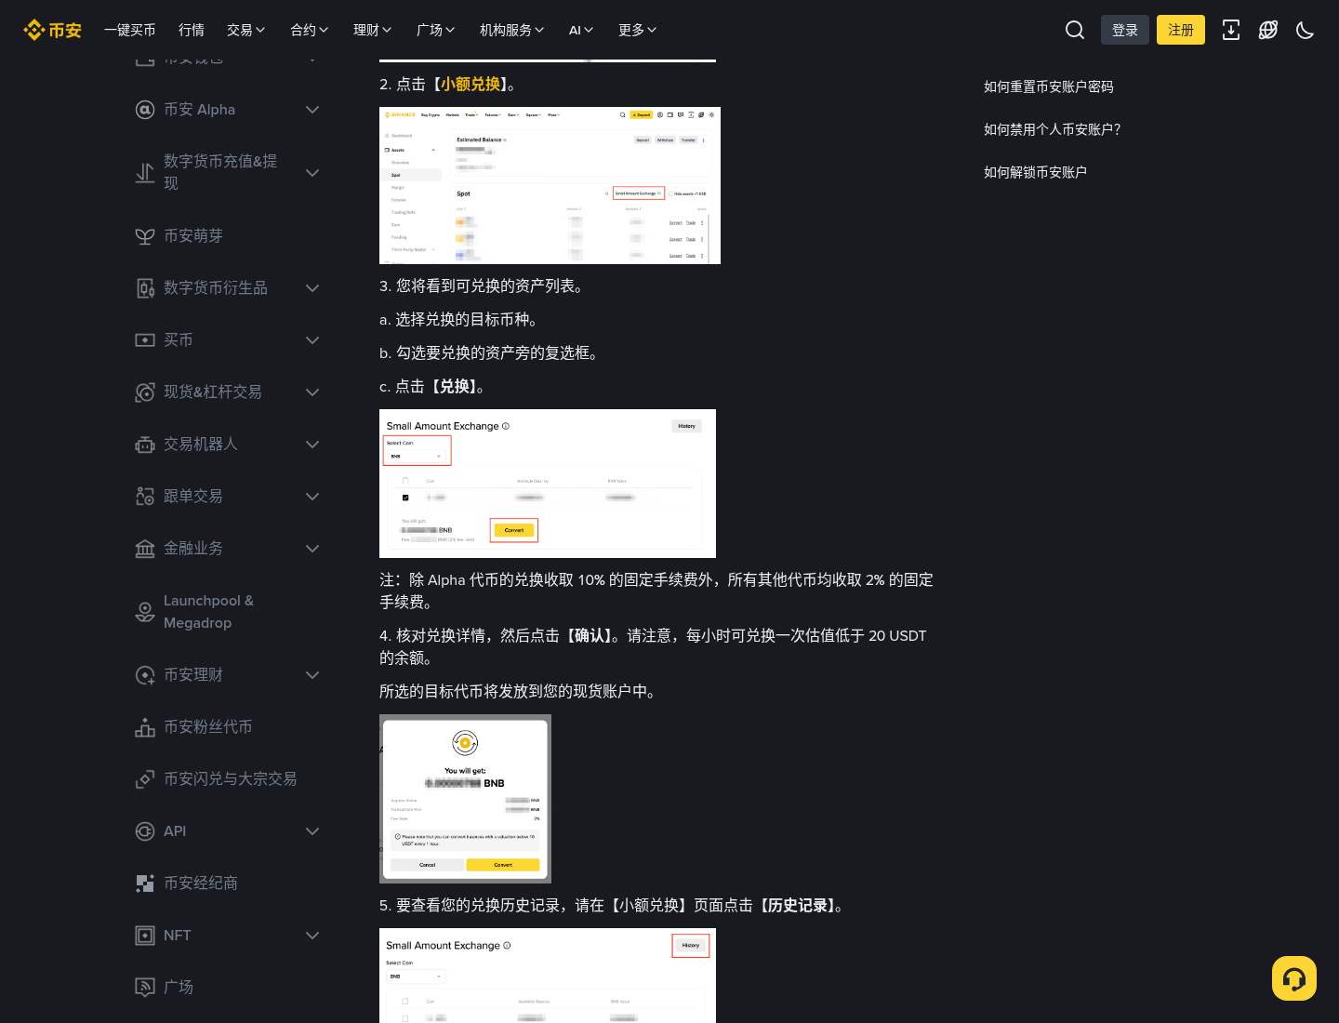This screenshot has height=1023, width=1339.
Task: Open the 广场 dropdown menu in header
Action: point(436,30)
